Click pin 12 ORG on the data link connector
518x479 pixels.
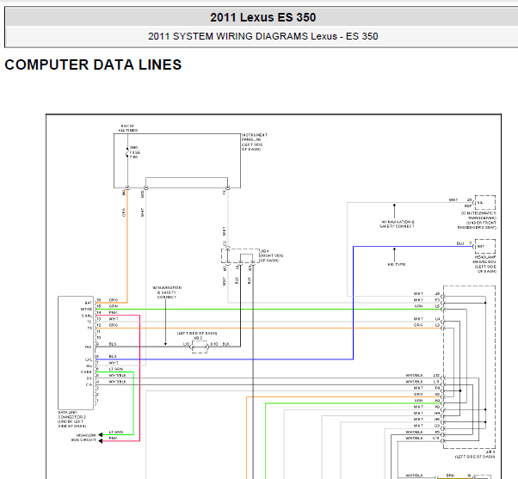107,325
